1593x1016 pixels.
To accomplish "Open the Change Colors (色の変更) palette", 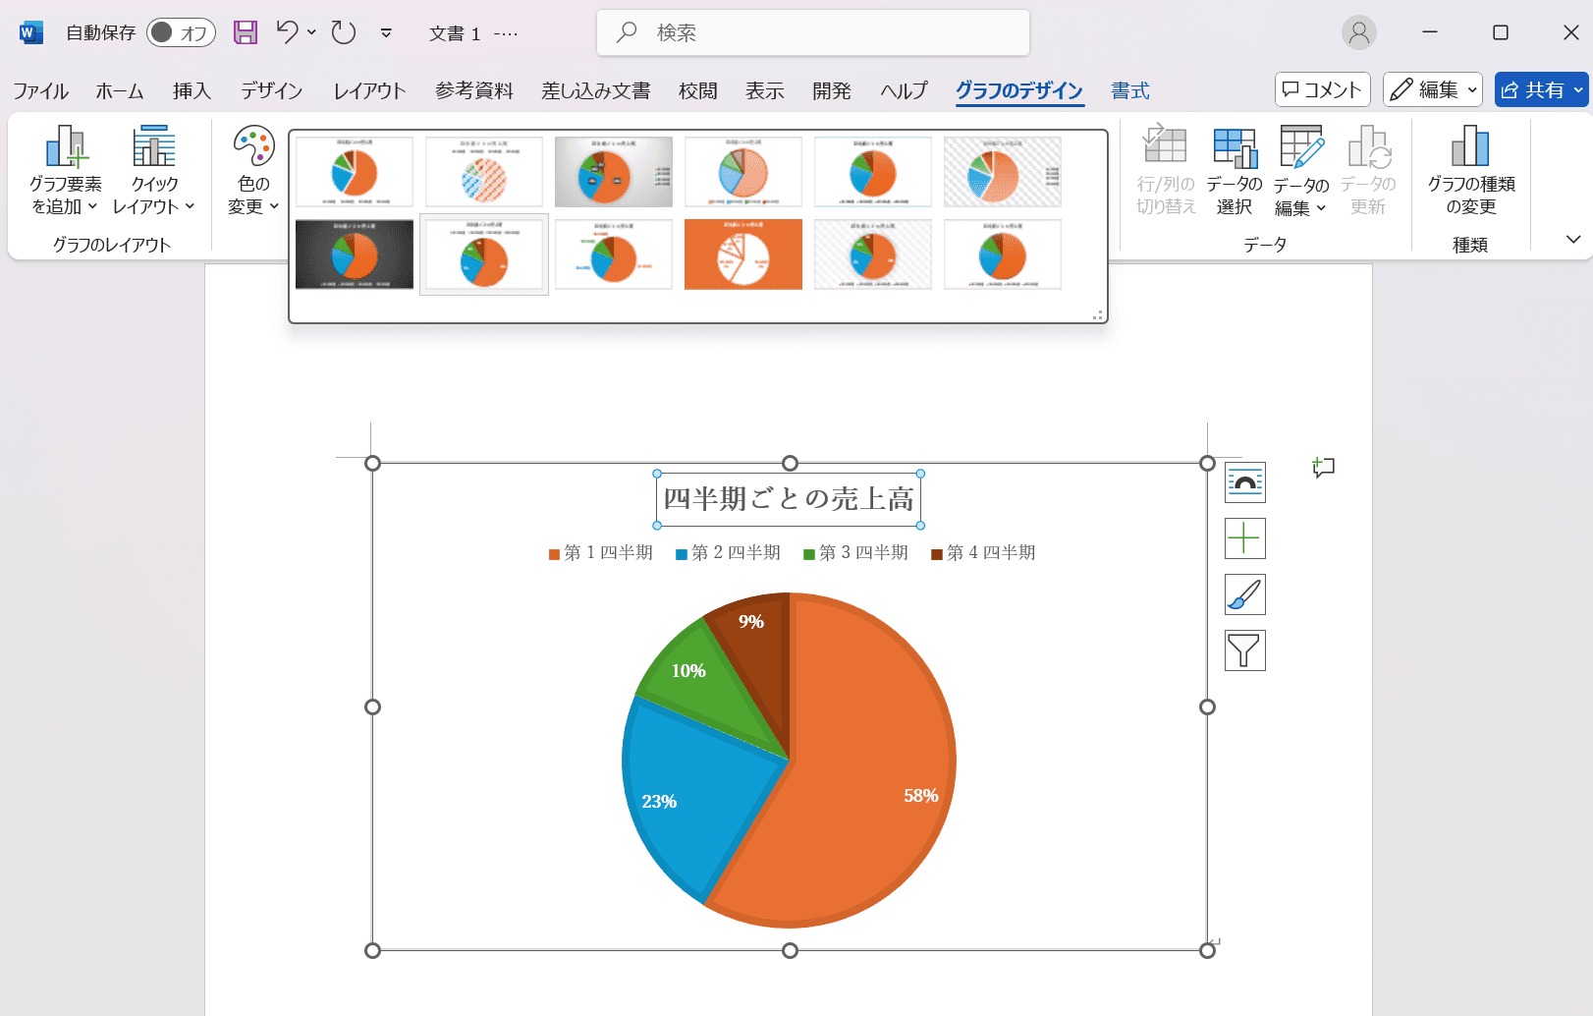I will point(253,170).
